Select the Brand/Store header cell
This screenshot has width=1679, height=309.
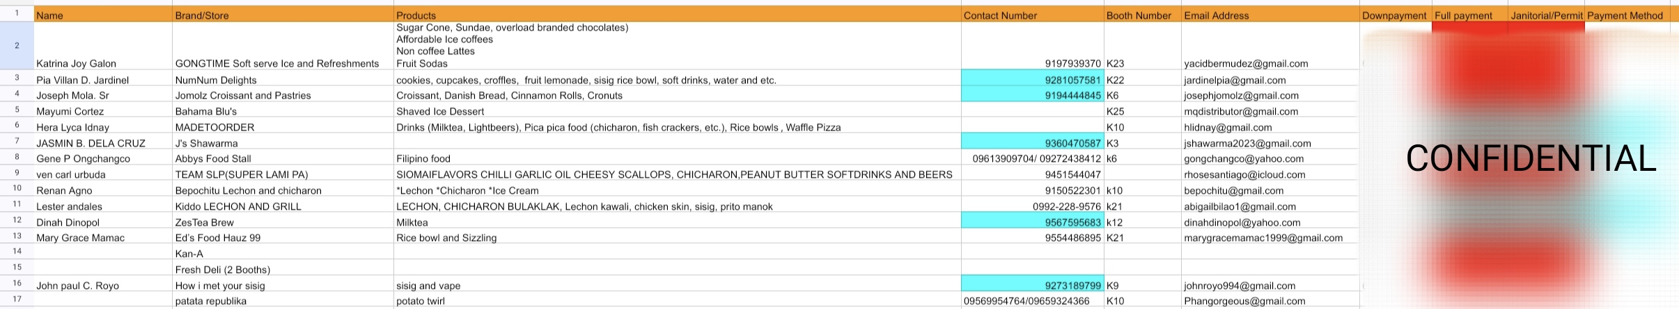(x=282, y=15)
